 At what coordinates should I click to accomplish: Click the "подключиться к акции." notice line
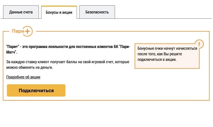point(157,59)
